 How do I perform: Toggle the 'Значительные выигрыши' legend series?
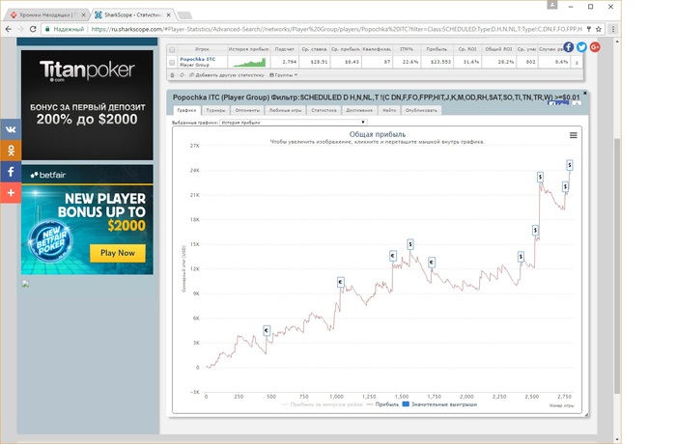(439, 404)
